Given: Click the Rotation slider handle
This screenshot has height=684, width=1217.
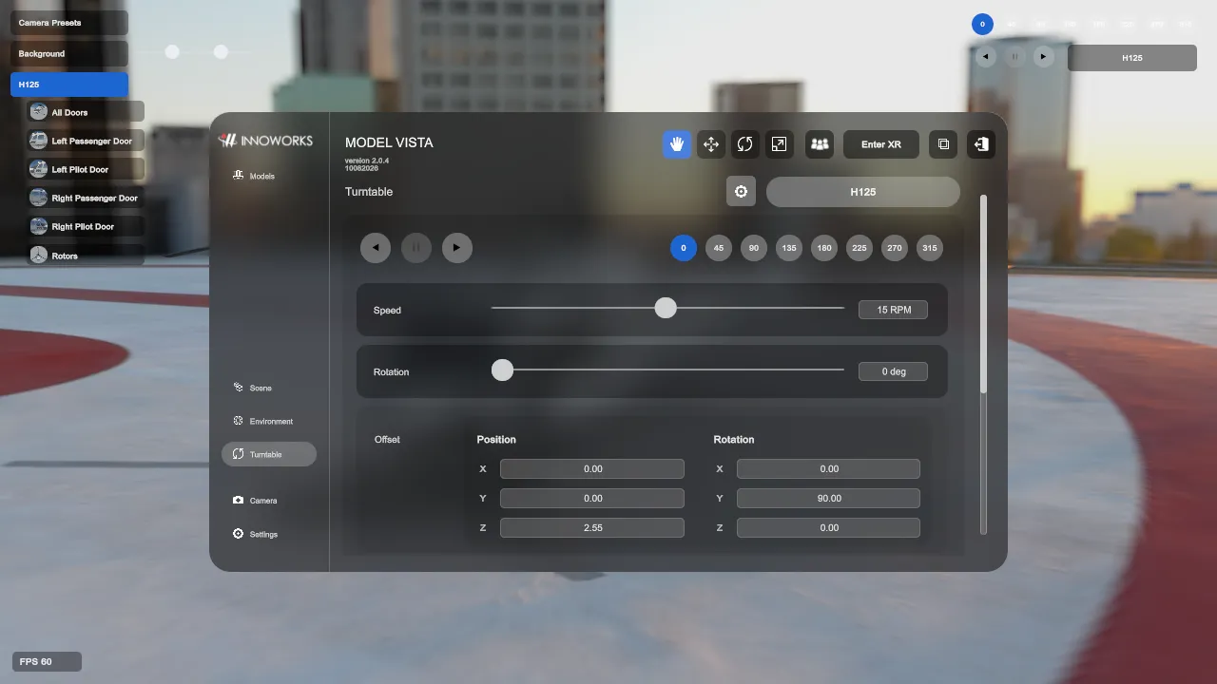Looking at the screenshot, I should coord(502,370).
